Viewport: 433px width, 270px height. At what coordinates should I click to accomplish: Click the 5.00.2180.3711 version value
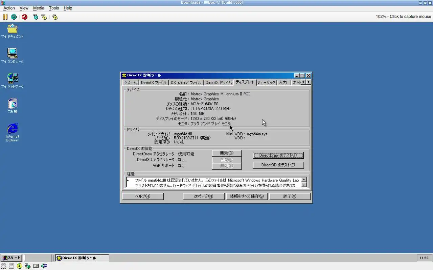click(x=192, y=138)
